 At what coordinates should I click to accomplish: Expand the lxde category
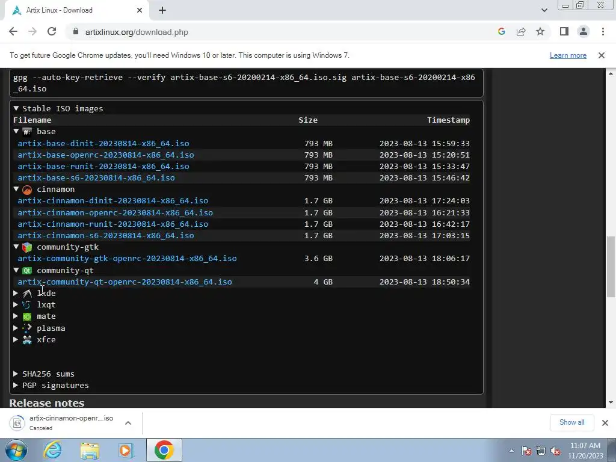pyautogui.click(x=15, y=293)
